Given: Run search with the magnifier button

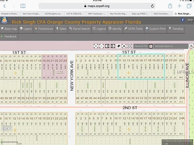Looking at the screenshot, I should (191, 46).
